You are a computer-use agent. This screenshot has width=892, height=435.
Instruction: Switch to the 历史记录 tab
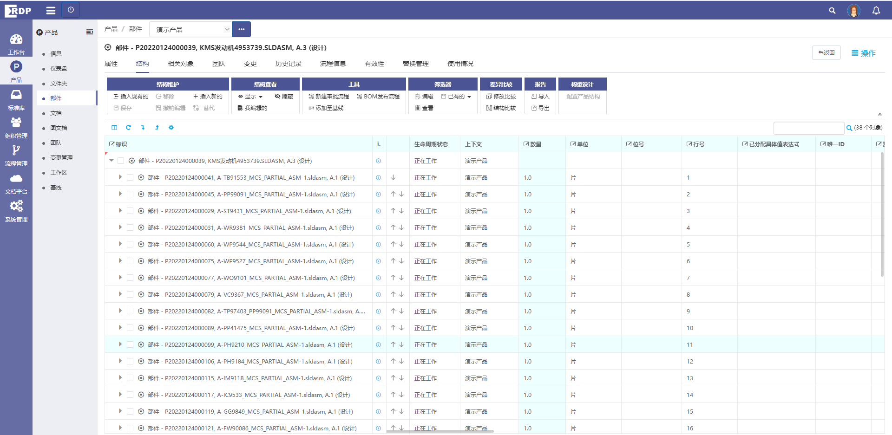coord(289,64)
